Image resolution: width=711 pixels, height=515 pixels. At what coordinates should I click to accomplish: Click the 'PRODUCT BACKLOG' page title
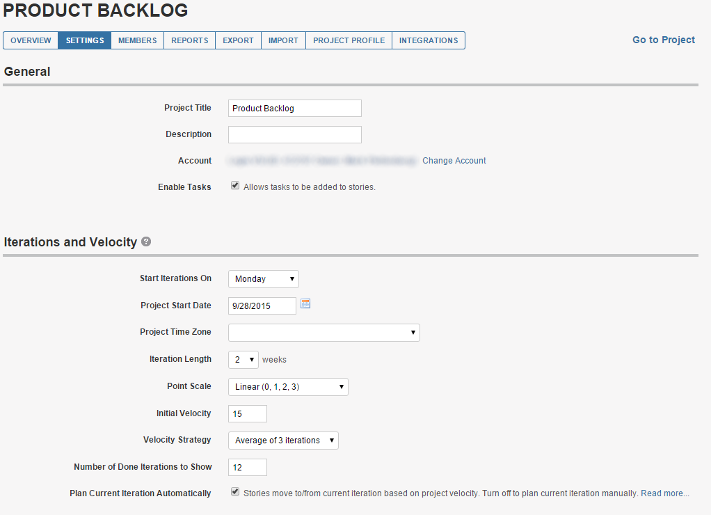tap(95, 10)
